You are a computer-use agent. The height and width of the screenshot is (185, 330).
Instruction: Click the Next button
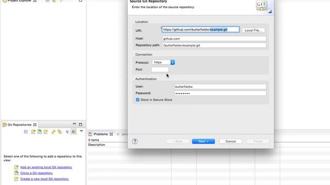[203, 141]
